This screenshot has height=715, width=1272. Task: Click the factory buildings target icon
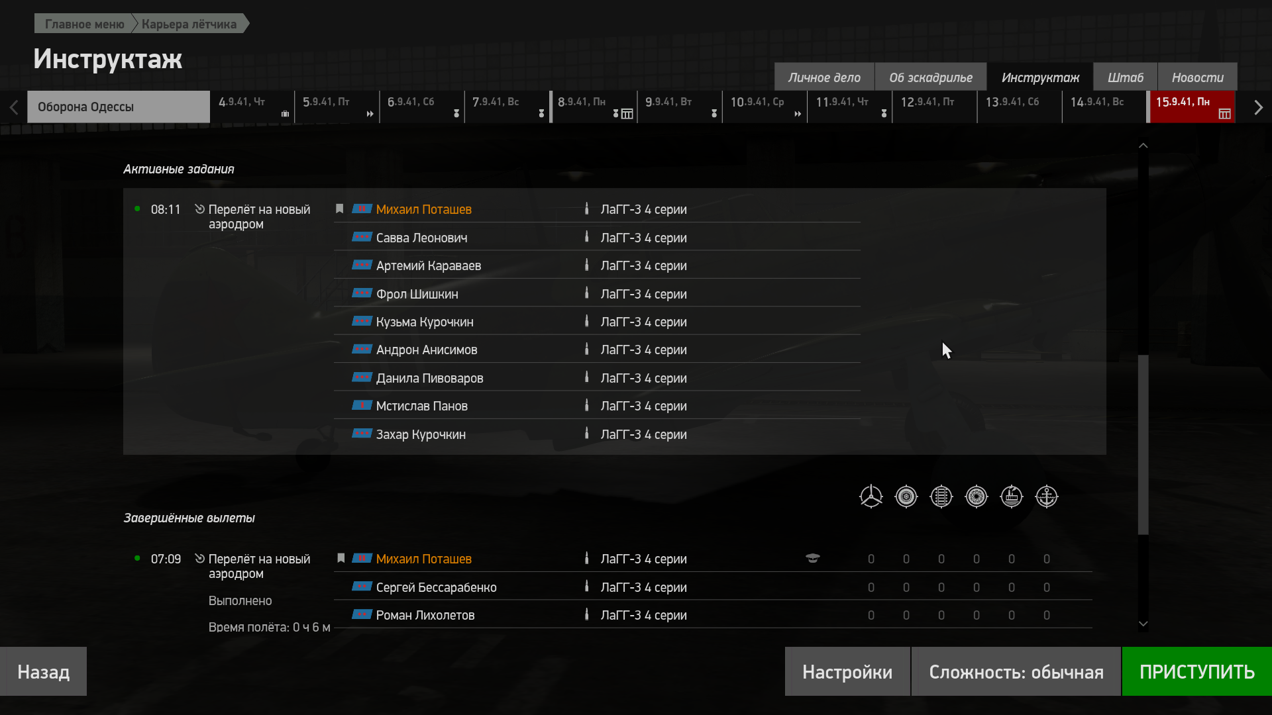1011,497
